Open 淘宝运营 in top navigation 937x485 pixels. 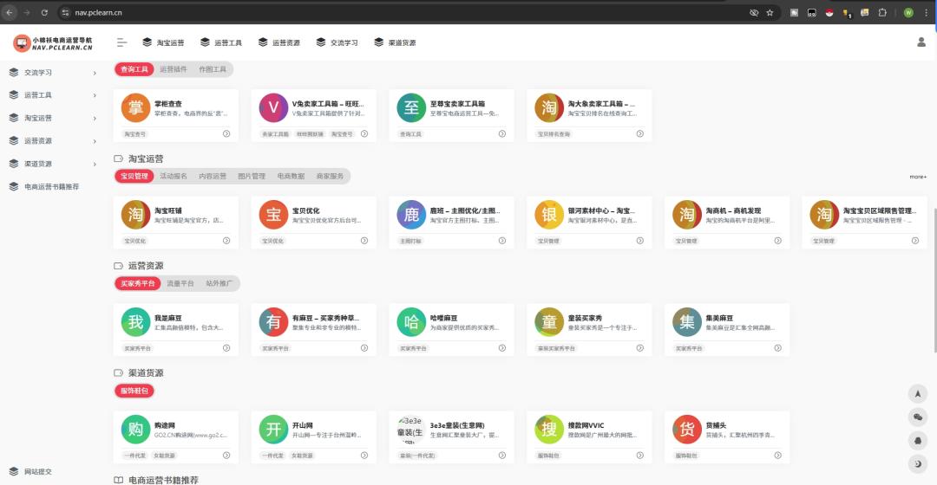[x=163, y=42]
